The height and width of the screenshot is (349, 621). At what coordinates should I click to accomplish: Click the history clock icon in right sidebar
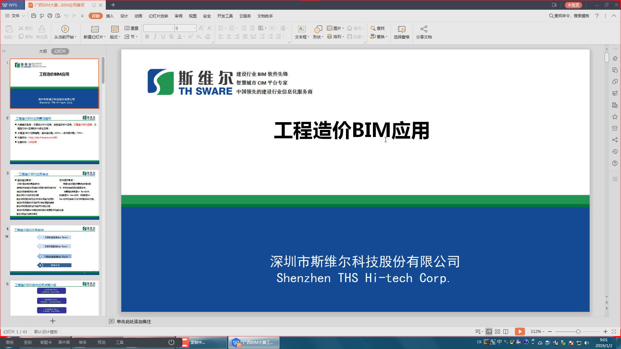tap(615, 152)
